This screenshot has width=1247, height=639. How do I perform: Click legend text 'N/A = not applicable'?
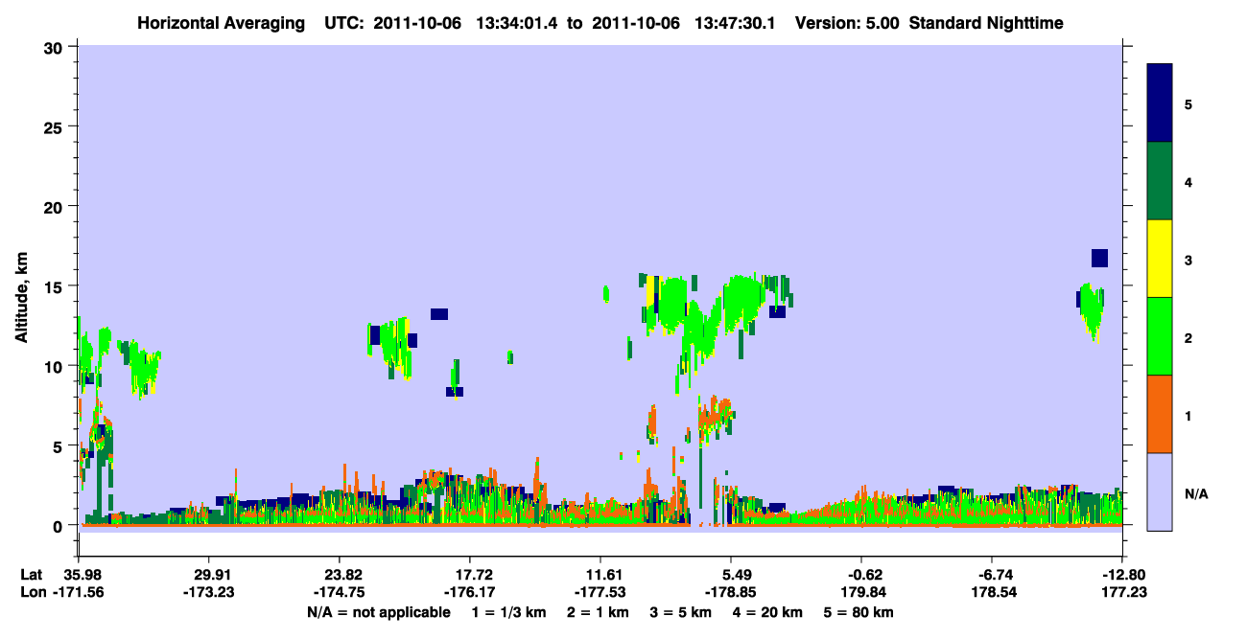(378, 612)
